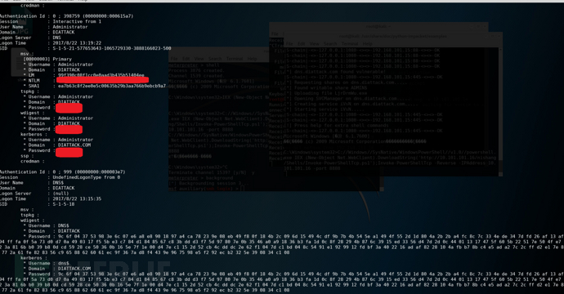Click the Authentication Id 999 line
The height and width of the screenshot is (294, 564).
[x=63, y=172]
